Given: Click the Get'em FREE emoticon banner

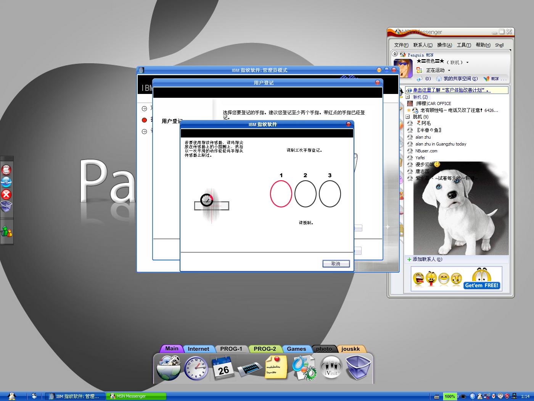Looking at the screenshot, I should 456,279.
